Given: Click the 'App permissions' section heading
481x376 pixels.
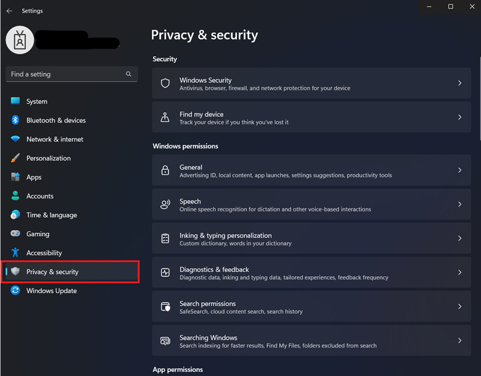Looking at the screenshot, I should [178, 370].
